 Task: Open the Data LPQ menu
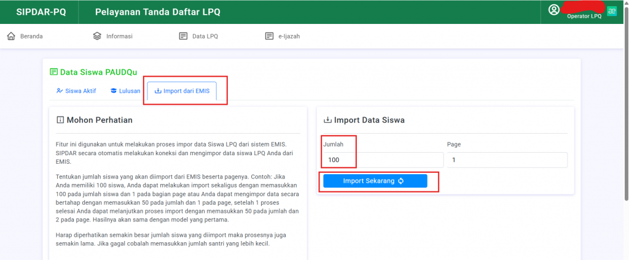click(198, 36)
